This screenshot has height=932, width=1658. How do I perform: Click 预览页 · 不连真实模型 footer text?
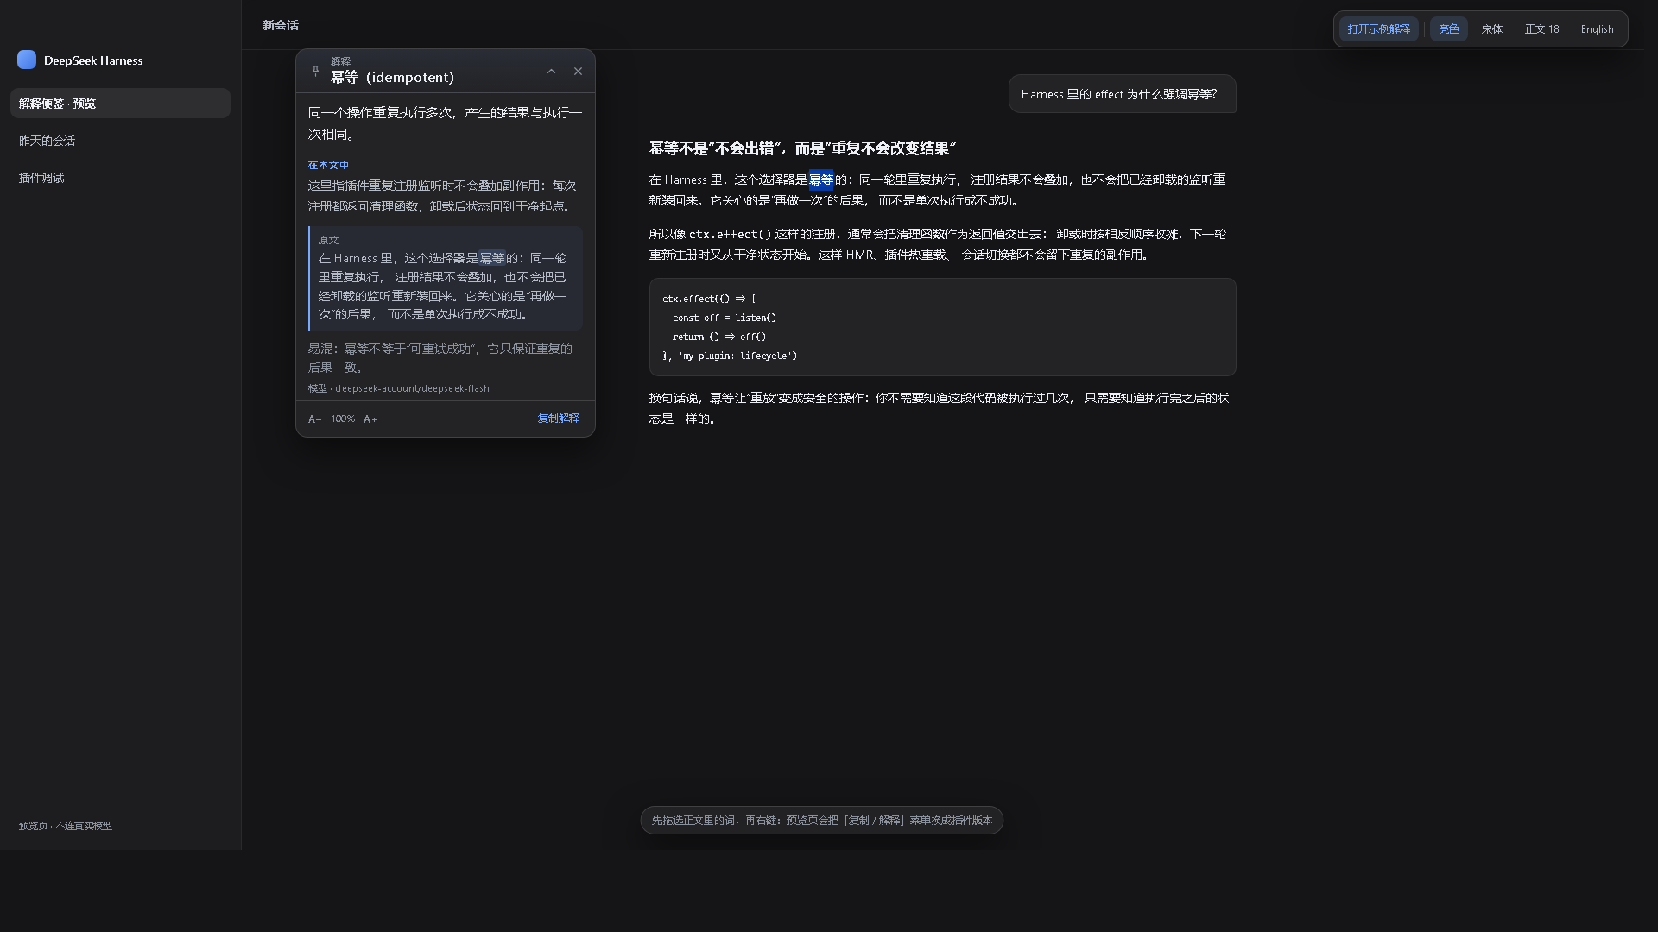pos(66,826)
